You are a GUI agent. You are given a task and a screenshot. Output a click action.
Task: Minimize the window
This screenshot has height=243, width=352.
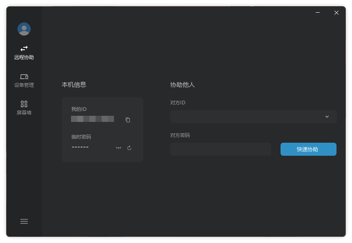click(x=318, y=13)
